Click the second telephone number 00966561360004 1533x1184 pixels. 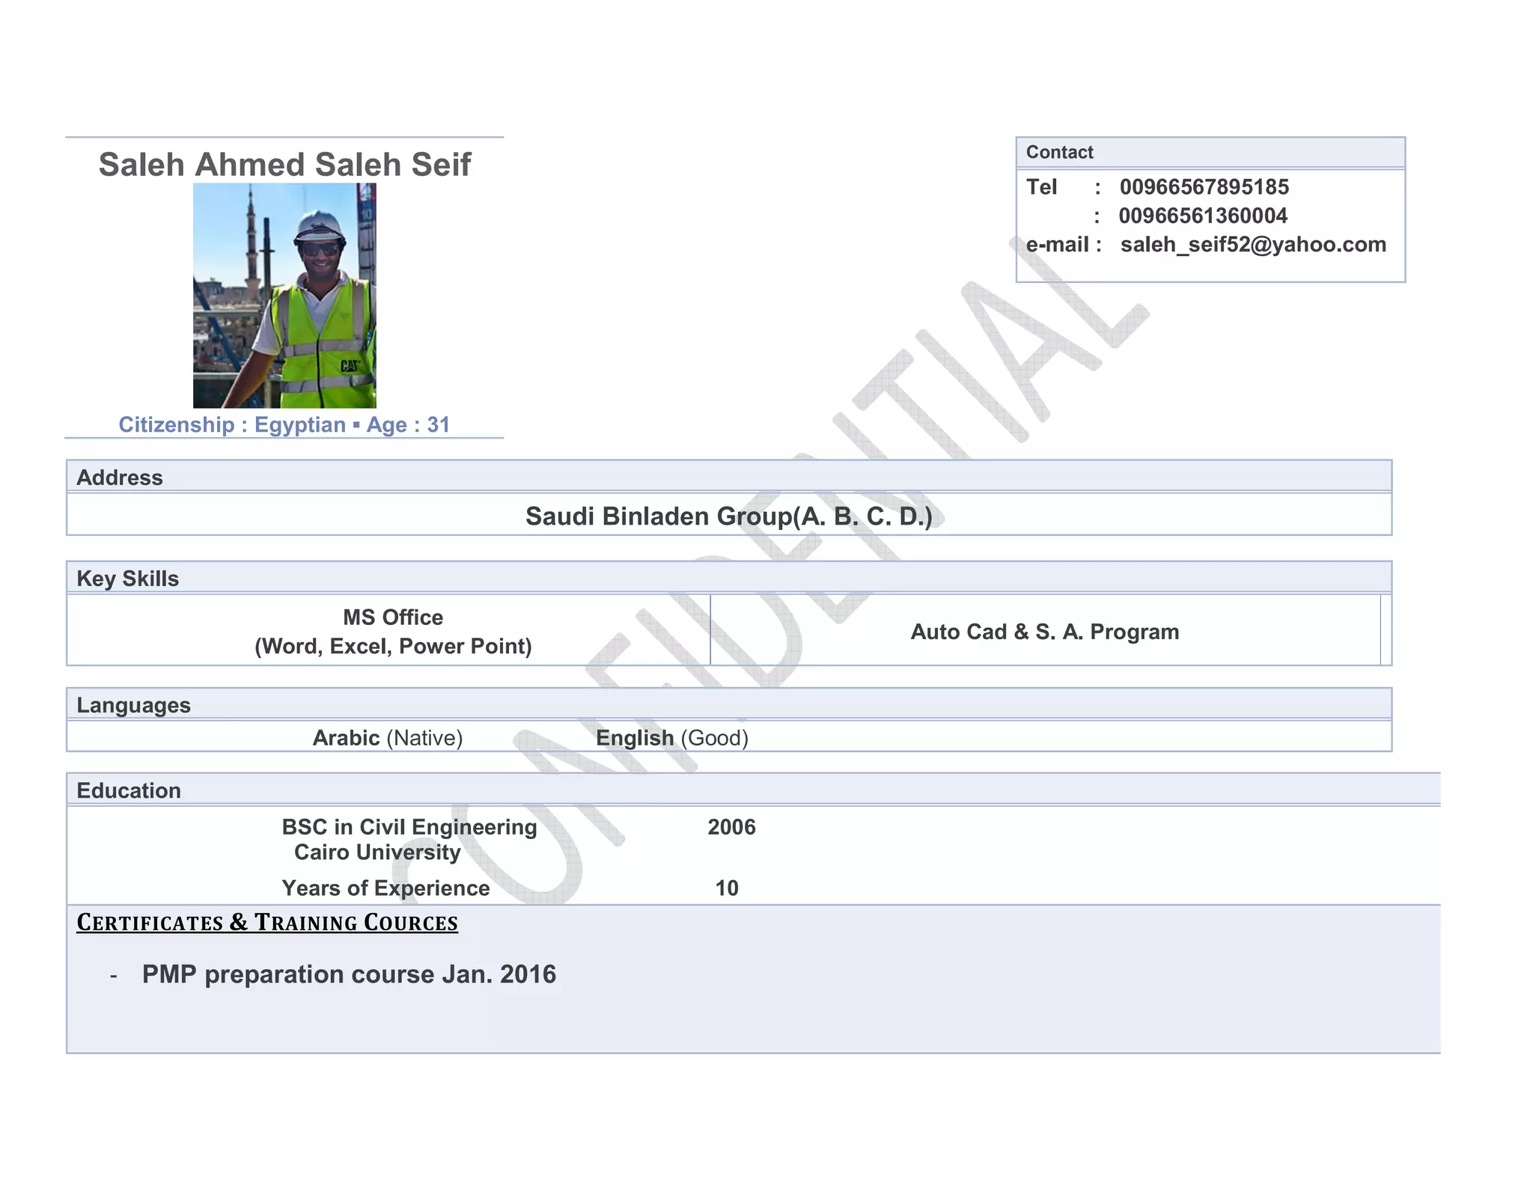tap(1203, 216)
